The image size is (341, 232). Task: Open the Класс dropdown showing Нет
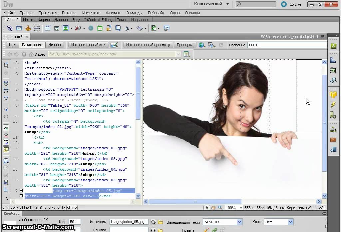[x=290, y=222]
